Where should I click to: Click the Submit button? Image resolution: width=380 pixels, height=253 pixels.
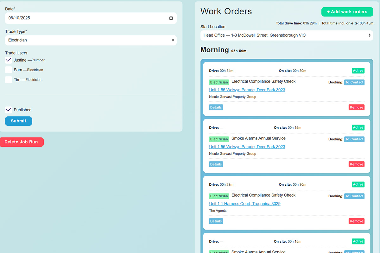18,121
